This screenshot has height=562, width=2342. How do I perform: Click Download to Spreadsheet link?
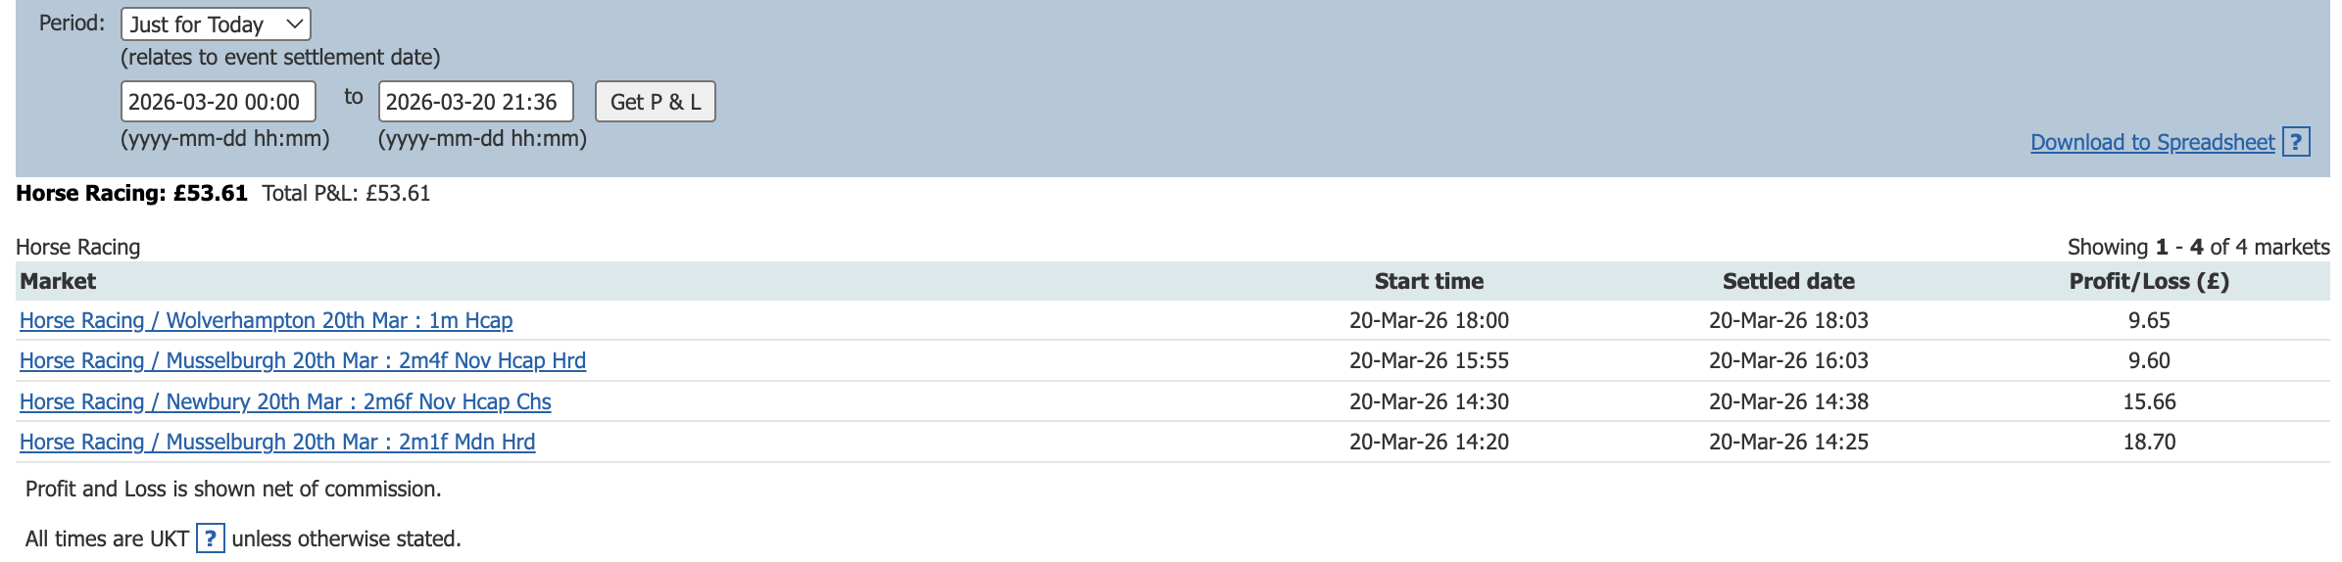pyautogui.click(x=2152, y=143)
